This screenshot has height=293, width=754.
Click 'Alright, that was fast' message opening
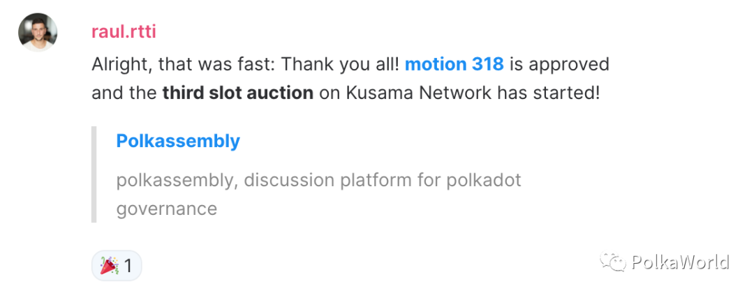tap(182, 64)
